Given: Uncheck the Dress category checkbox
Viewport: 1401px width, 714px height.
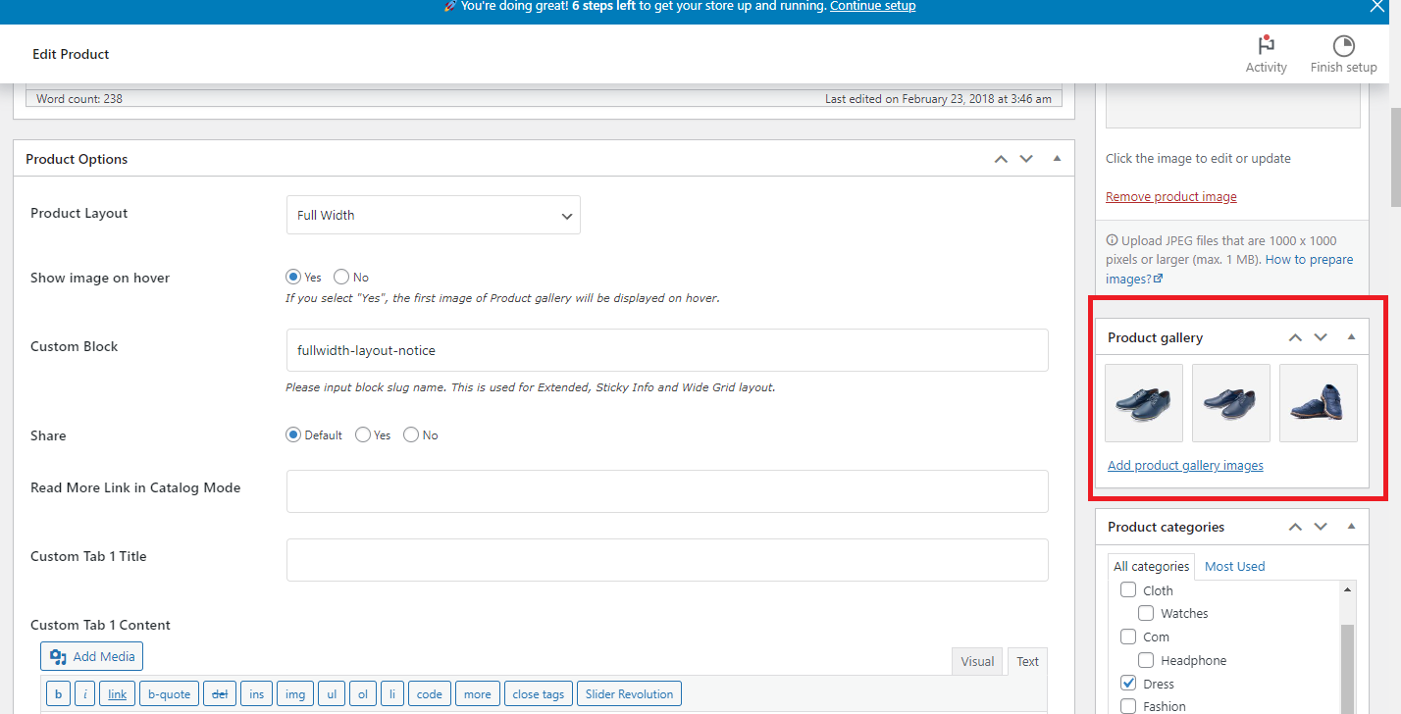Looking at the screenshot, I should 1128,684.
